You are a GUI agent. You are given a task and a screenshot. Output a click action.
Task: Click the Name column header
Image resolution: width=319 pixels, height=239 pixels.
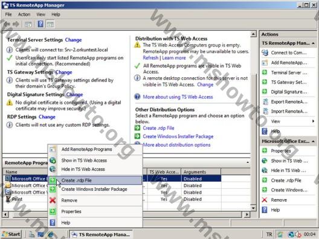click(x=25, y=172)
